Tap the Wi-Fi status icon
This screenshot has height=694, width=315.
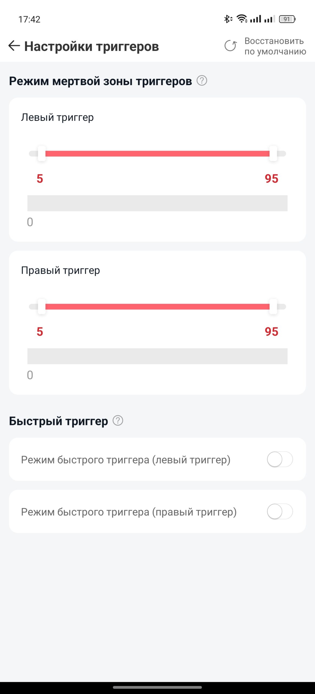242,19
